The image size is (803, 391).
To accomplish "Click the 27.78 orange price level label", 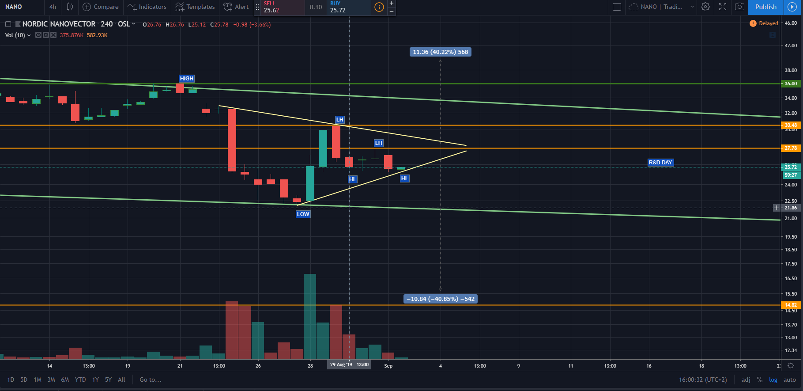I will (791, 148).
